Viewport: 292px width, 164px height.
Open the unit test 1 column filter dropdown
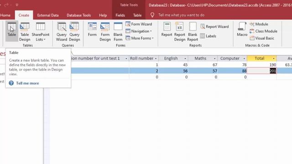(x=126, y=59)
